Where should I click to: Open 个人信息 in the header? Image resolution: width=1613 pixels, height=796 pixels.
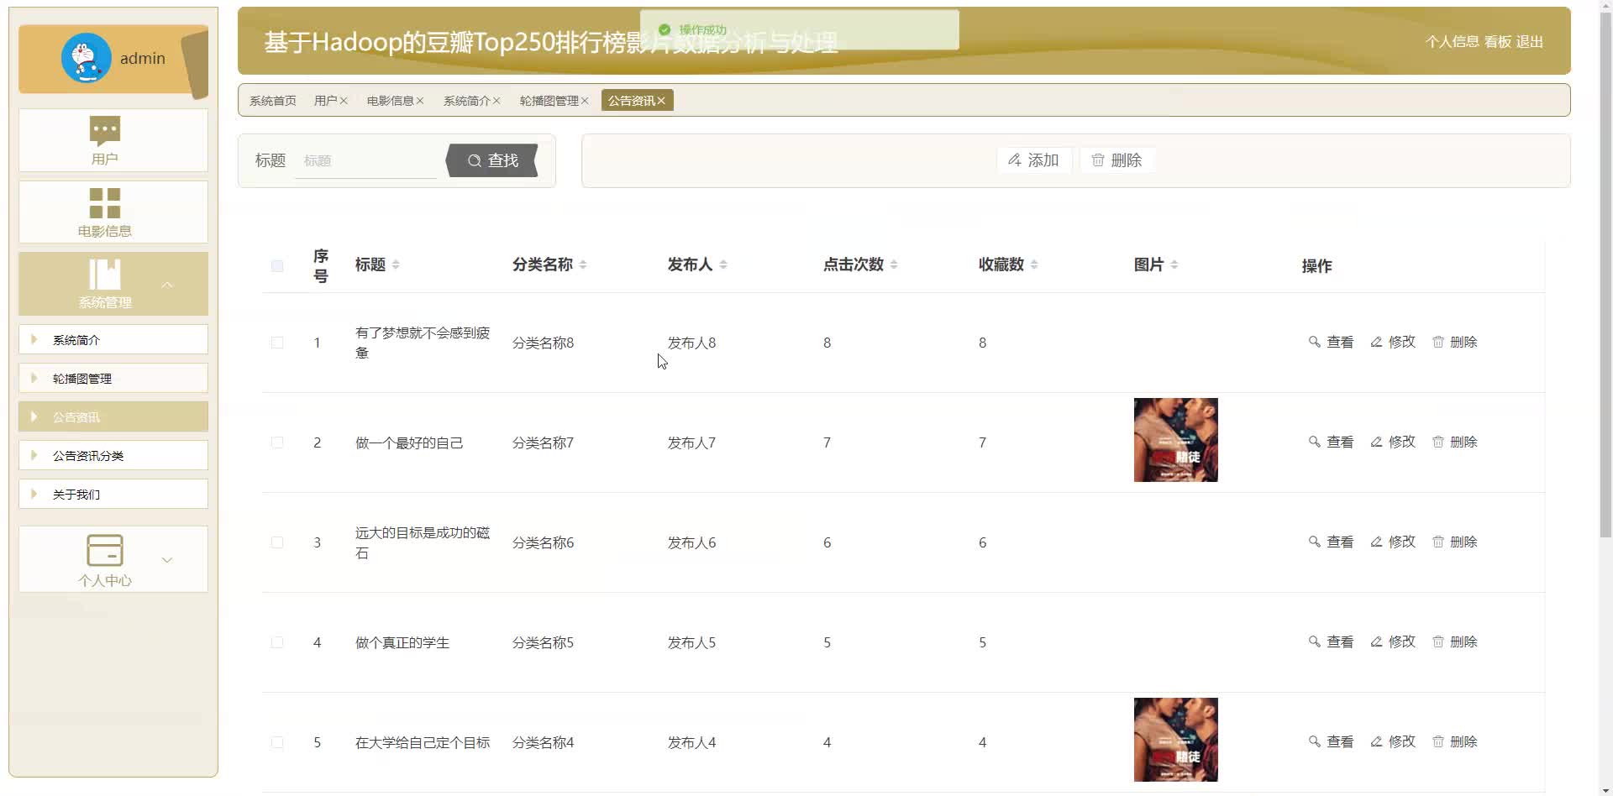[1453, 41]
